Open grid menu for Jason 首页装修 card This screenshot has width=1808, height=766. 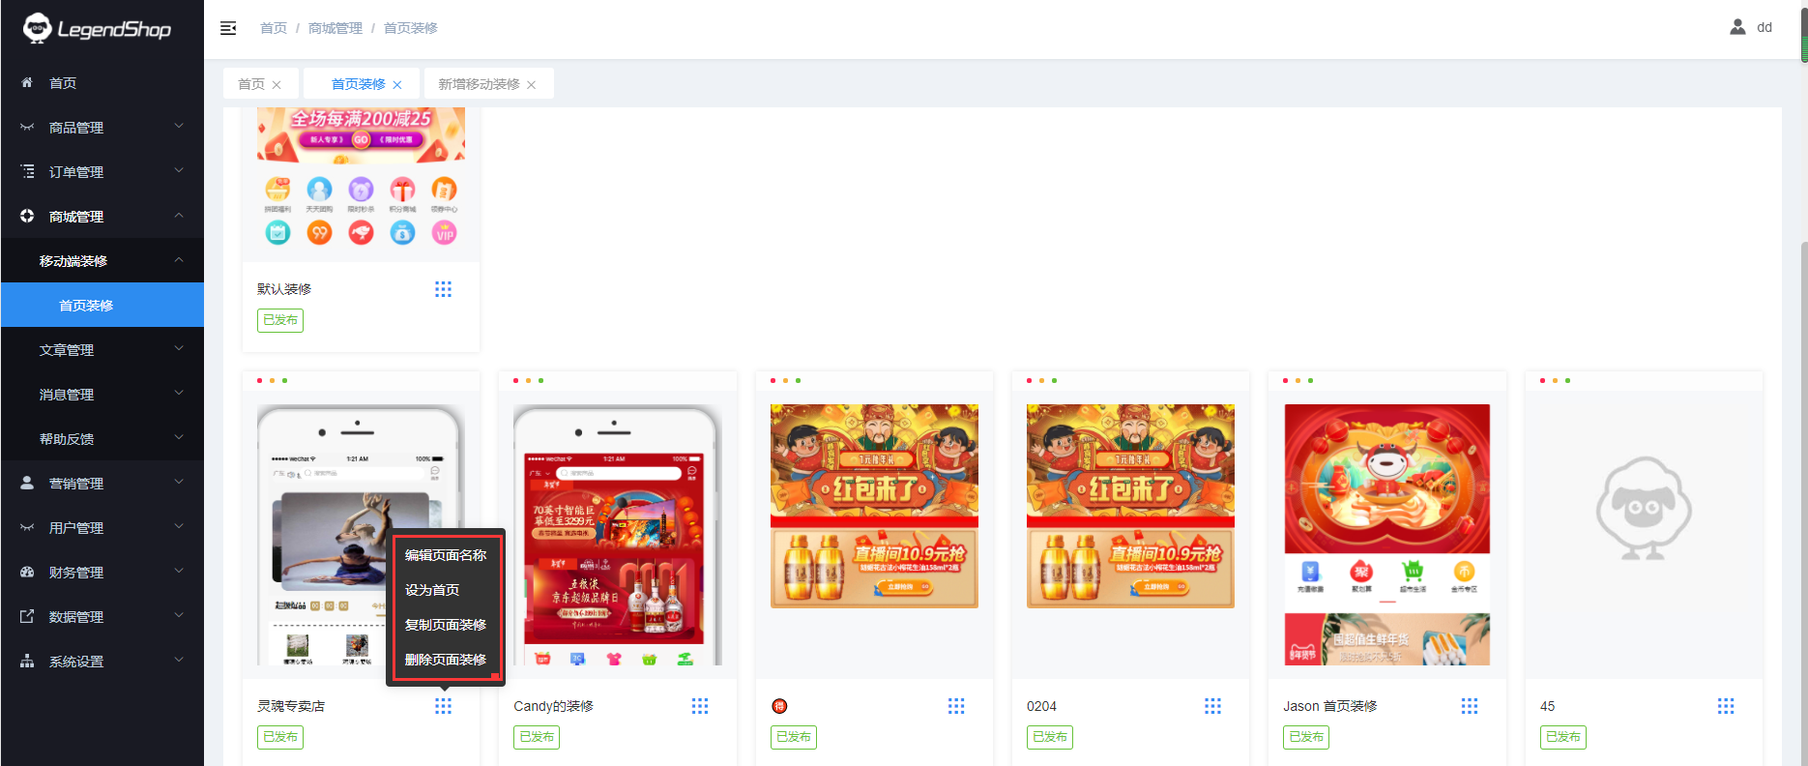[x=1470, y=706]
